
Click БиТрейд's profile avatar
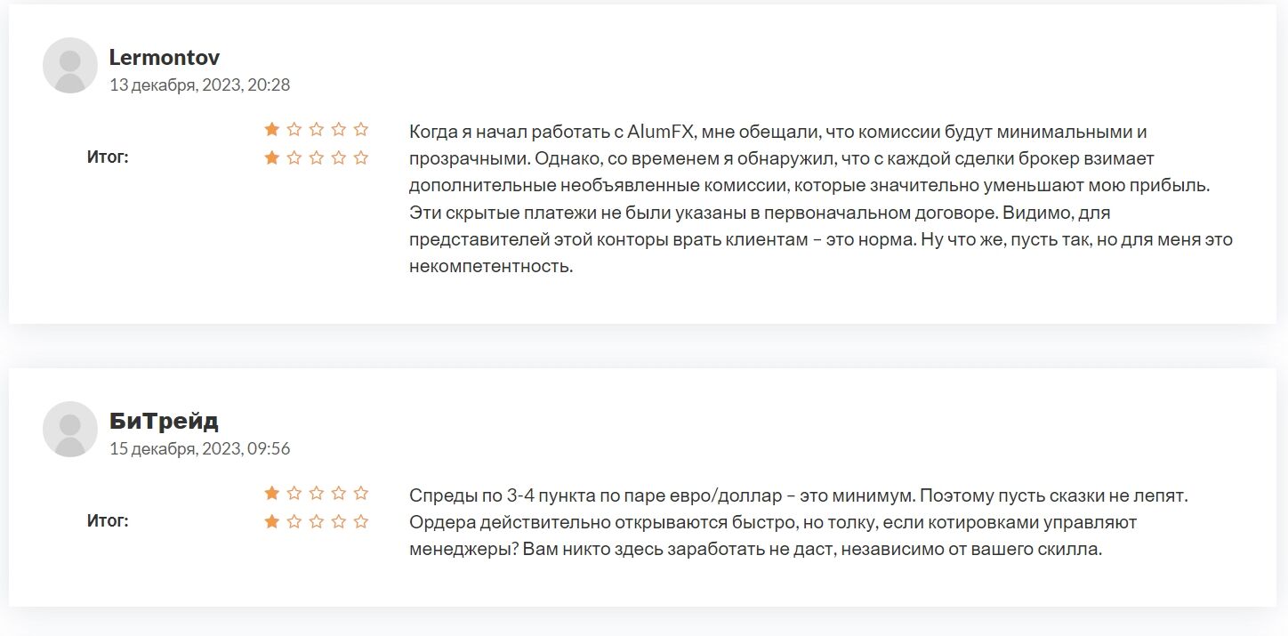[x=70, y=429]
